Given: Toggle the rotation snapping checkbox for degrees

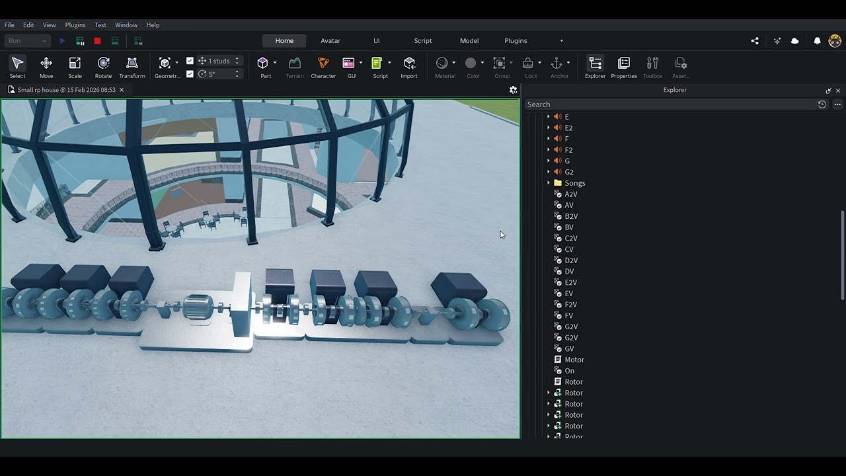Looking at the screenshot, I should pos(190,74).
